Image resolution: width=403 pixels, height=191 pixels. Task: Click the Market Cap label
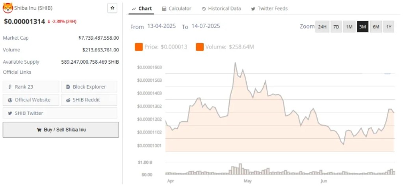point(16,38)
